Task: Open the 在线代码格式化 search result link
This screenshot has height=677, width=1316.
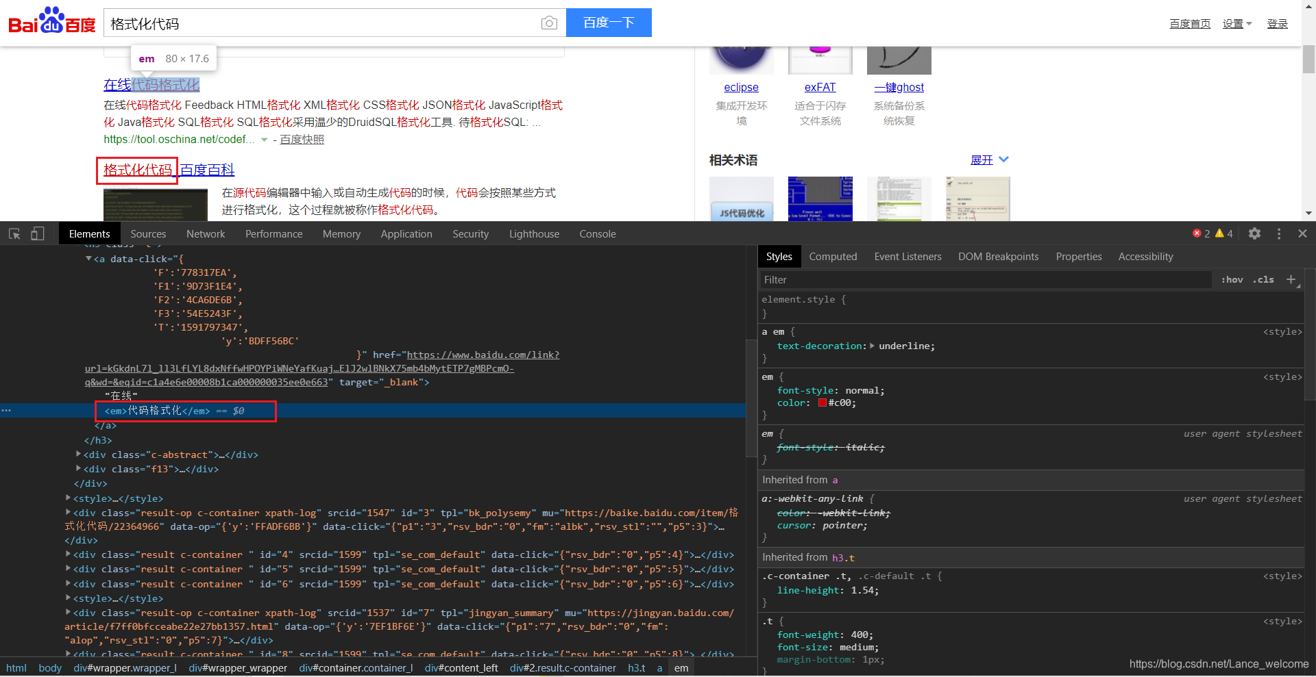Action: pos(151,85)
